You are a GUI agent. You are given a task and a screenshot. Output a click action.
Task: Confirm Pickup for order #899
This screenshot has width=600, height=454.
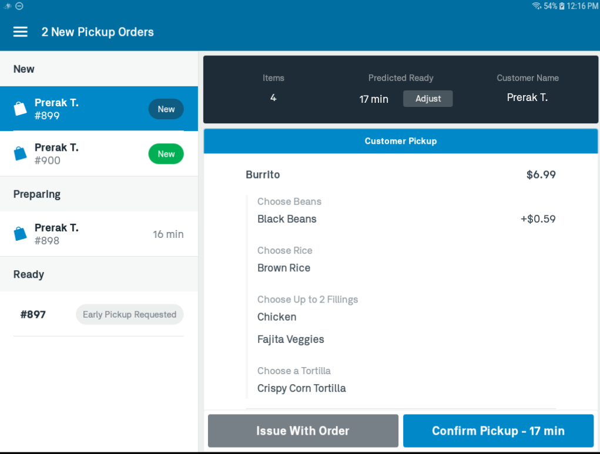tap(498, 431)
